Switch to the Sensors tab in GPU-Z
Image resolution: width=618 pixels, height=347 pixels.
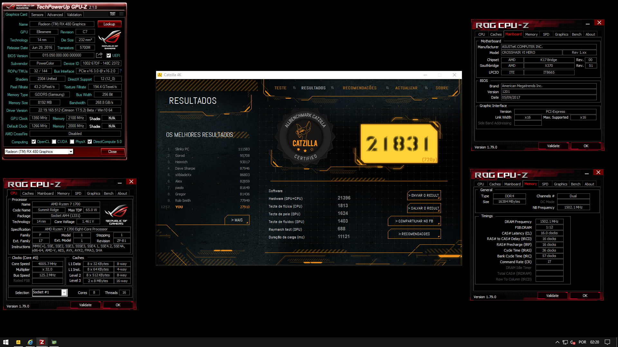[37, 15]
